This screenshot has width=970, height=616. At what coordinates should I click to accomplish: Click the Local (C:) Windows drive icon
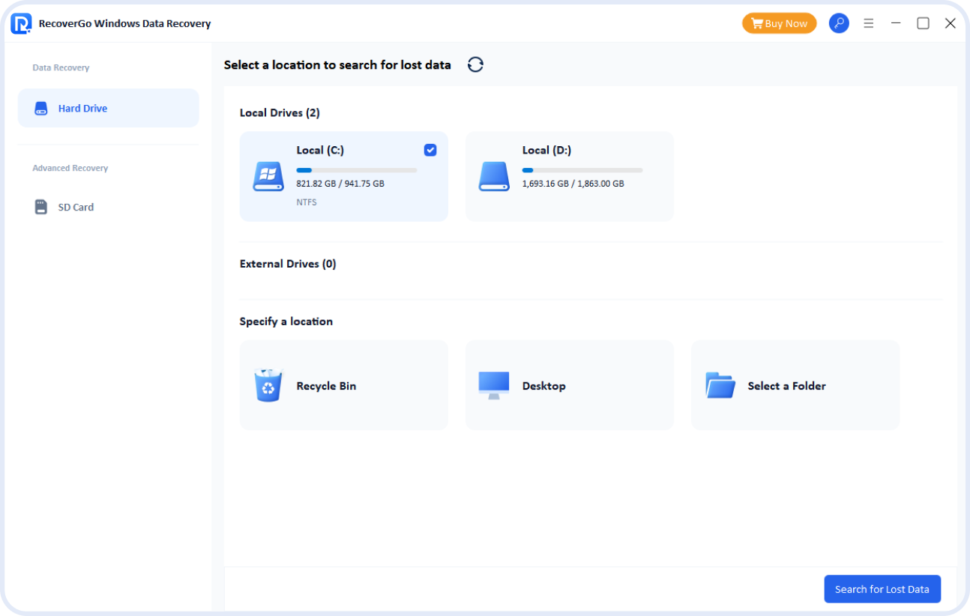tap(268, 177)
